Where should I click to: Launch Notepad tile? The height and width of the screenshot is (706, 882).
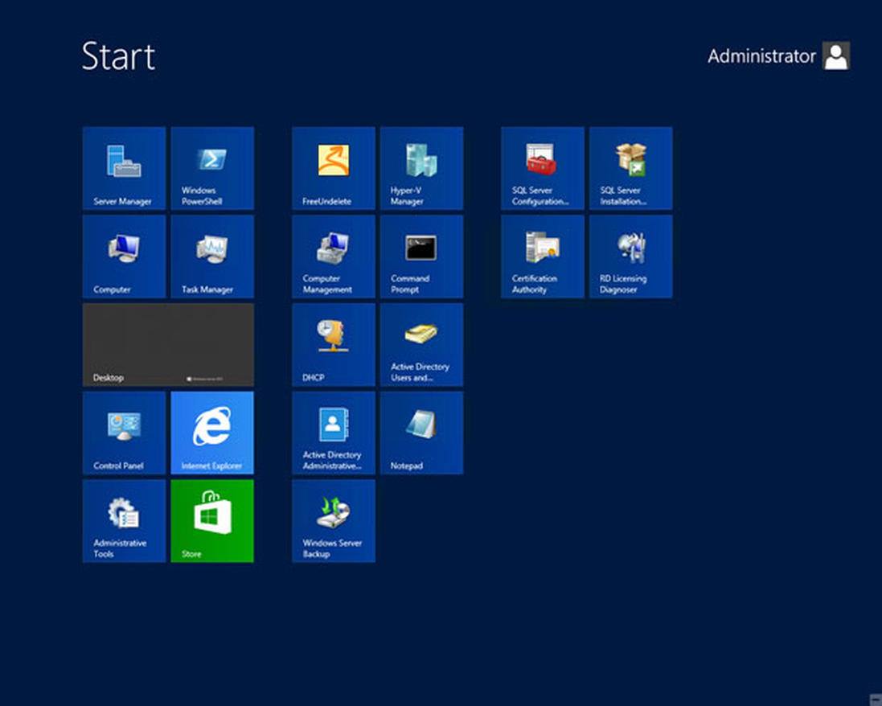point(422,433)
